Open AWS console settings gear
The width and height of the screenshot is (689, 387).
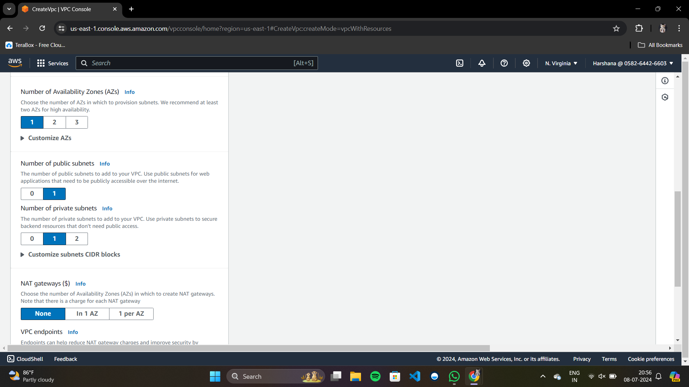click(x=526, y=63)
